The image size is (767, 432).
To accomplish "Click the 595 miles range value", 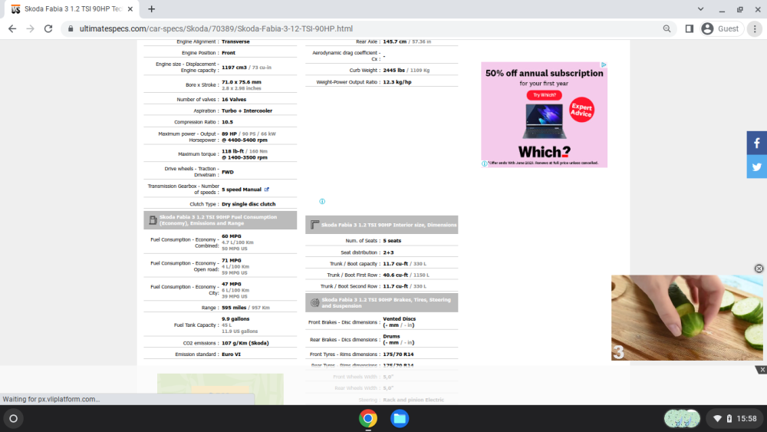I will 234,308.
